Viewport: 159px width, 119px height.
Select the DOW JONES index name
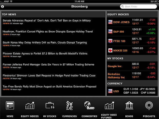coord(121,22)
